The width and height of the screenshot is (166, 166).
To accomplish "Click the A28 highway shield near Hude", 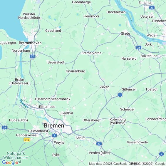I will pyautogui.click(x=4, y=128).
